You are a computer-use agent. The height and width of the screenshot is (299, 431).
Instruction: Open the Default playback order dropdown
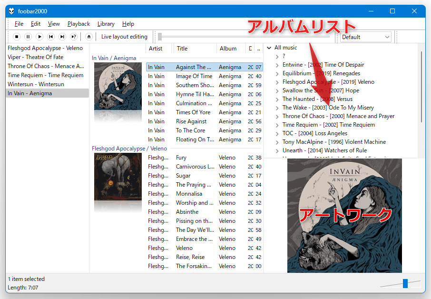(365, 37)
